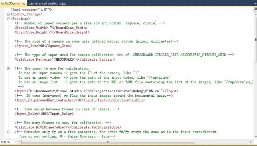Open the 100 % zoom dropdown
This screenshot has height=146, width=257.
(x=15, y=142)
